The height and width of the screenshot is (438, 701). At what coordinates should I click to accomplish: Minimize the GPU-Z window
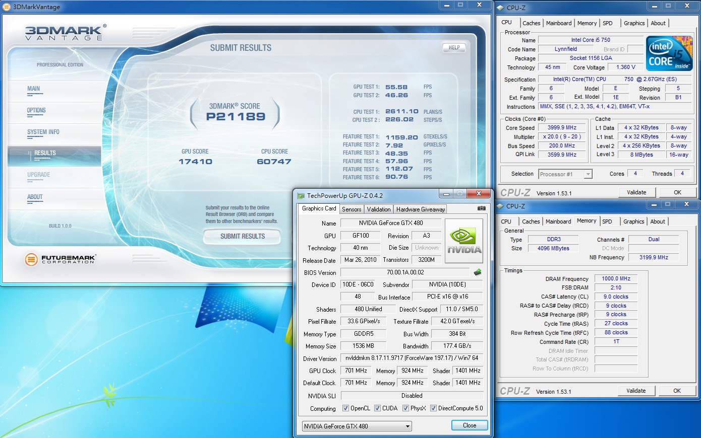click(446, 193)
